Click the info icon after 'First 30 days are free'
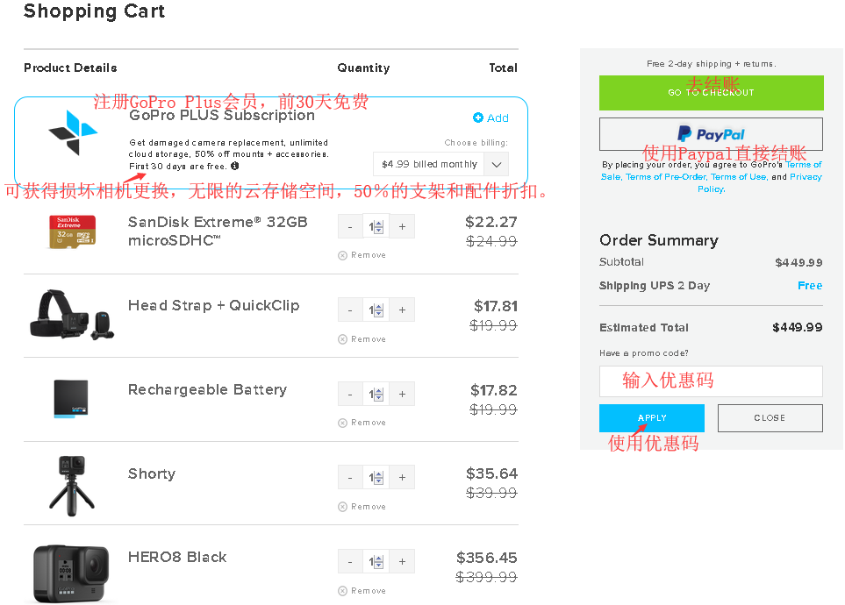The width and height of the screenshot is (845, 605). 235,166
